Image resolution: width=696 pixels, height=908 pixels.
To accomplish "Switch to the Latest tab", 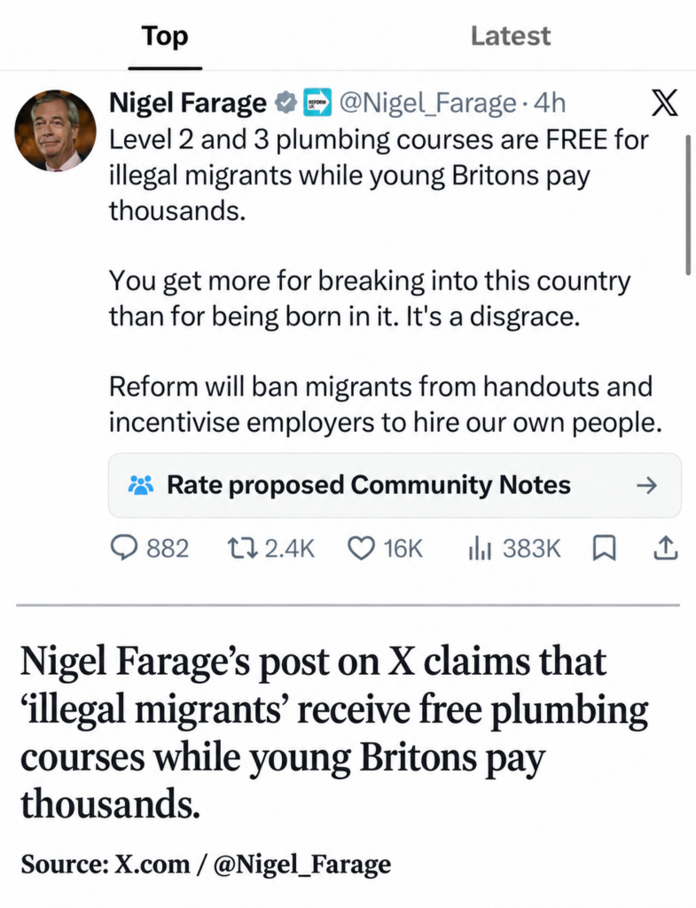I will point(510,35).
